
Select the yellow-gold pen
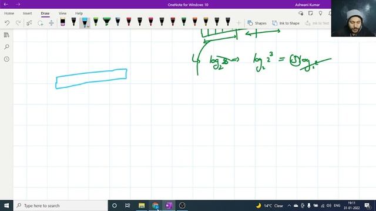[206, 22]
